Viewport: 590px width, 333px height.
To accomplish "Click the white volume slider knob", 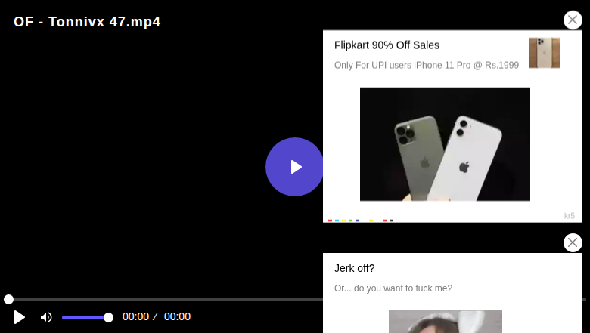I will (108, 318).
